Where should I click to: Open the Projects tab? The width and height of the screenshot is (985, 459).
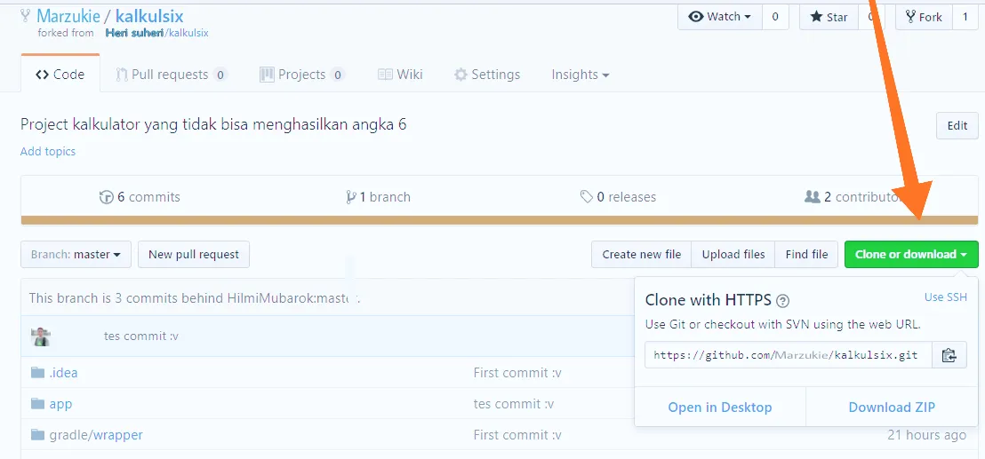pyautogui.click(x=302, y=75)
